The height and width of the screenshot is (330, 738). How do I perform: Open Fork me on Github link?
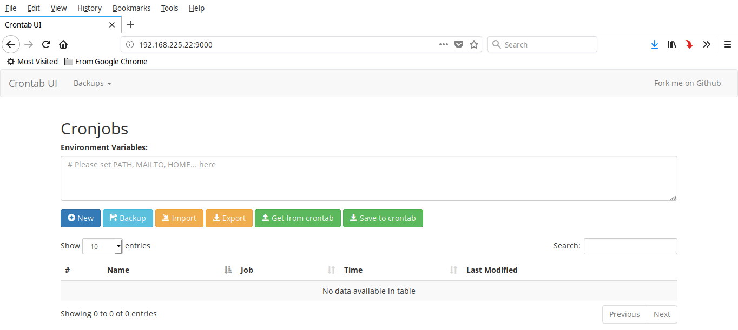(687, 83)
